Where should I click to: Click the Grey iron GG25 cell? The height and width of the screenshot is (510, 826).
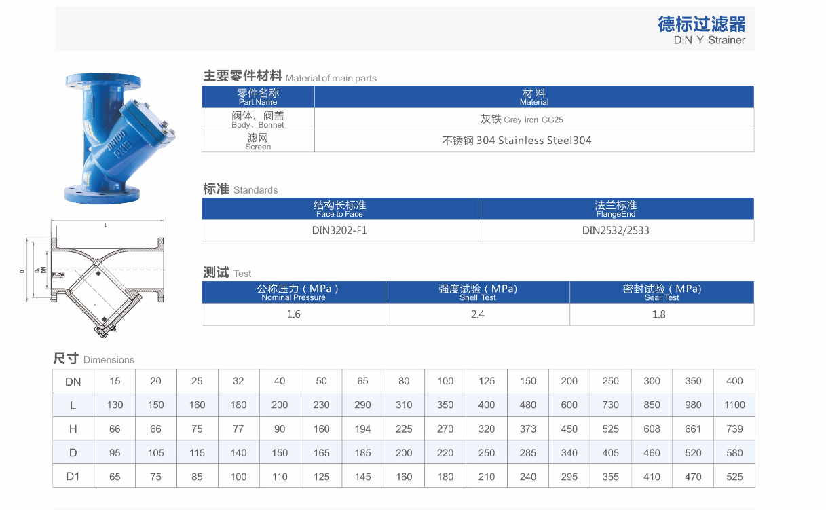pyautogui.click(x=521, y=119)
